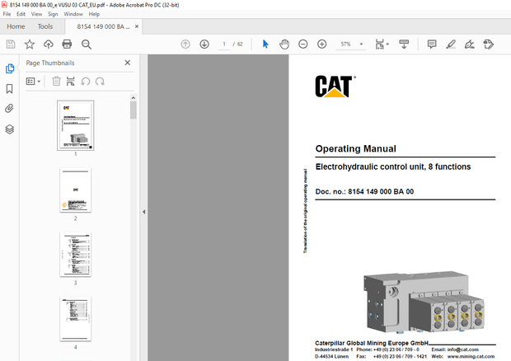Screen dimensions: 511x361
Task: Select the highlight pen tool
Action: pos(451,44)
